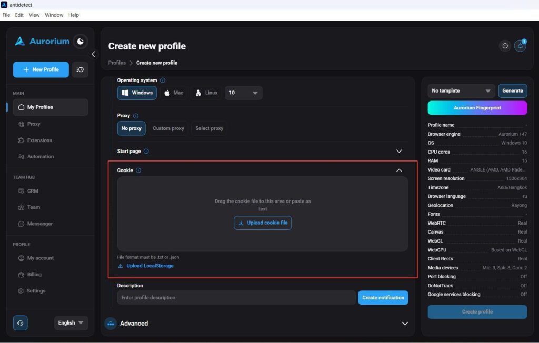Expand the Start page section

(399, 151)
